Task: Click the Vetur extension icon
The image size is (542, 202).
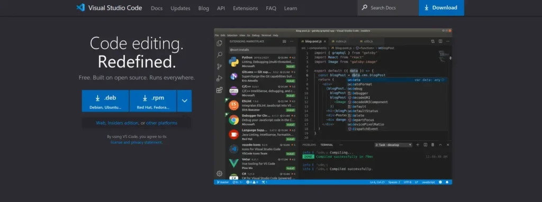Action: [233, 163]
